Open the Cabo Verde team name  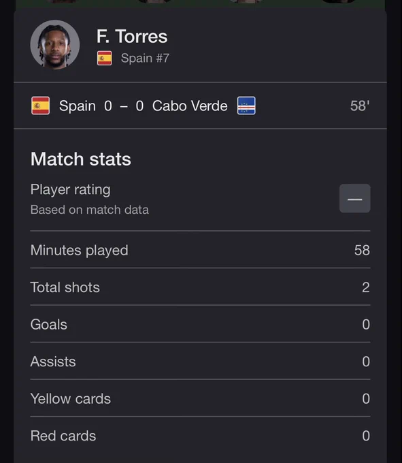(x=190, y=106)
